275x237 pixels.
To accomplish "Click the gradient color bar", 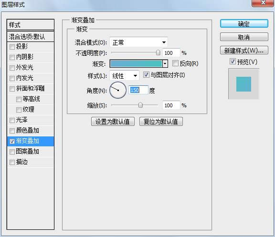I will coord(136,63).
